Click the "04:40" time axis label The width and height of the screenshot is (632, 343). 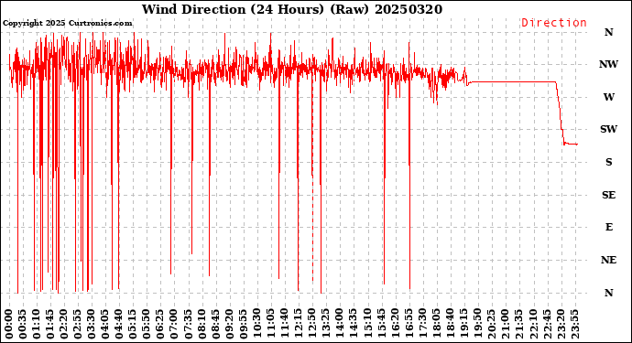pos(119,325)
